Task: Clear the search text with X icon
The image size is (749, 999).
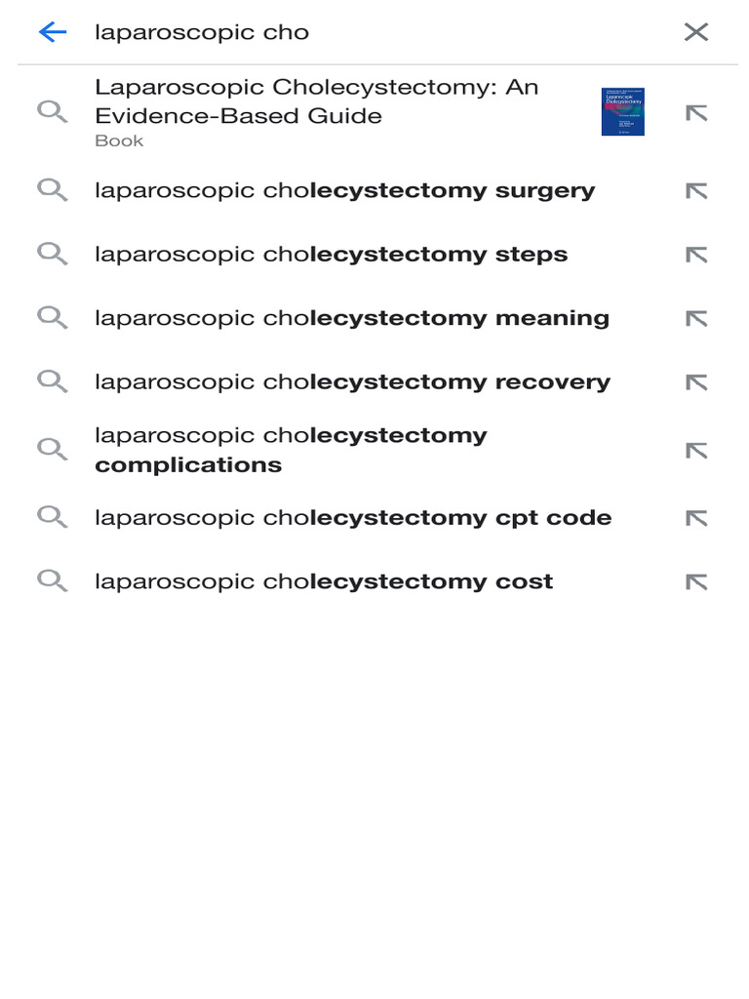Action: point(695,32)
